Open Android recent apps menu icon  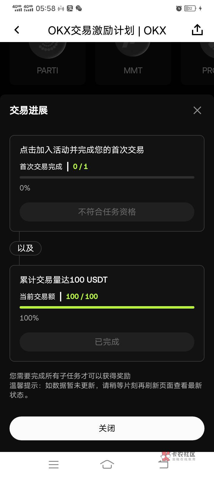[53, 464]
